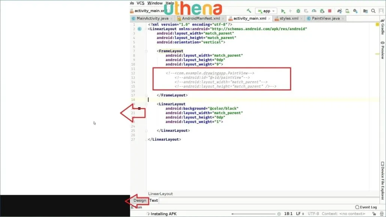Collapse the FrameLayout tag fold marker

pos(146,51)
